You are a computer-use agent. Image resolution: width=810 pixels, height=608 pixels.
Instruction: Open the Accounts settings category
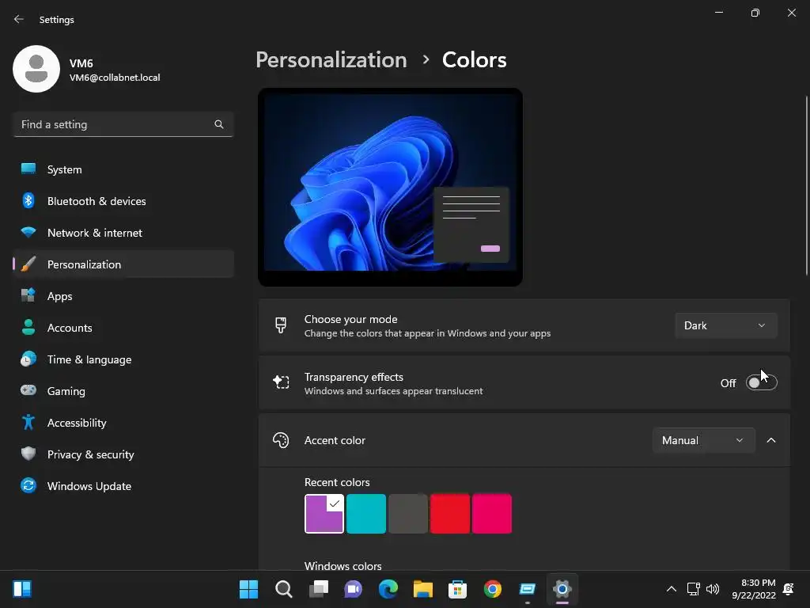123,327
